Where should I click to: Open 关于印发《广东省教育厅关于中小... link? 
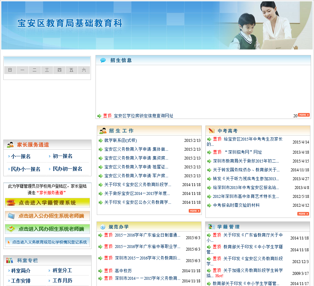(x=253, y=235)
